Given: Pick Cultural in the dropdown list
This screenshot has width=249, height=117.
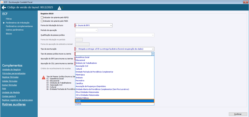Looking at the screenshot, I should (x=115, y=69).
